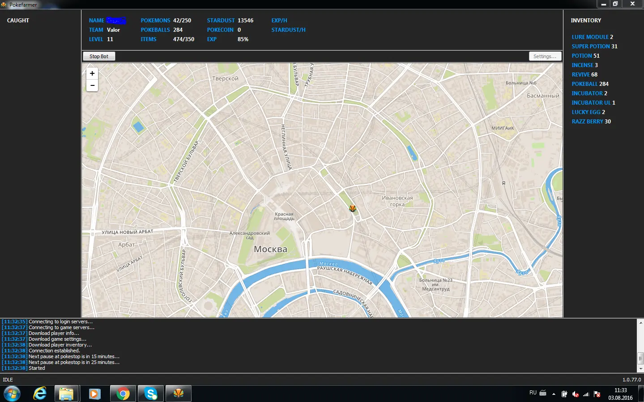The height and width of the screenshot is (402, 644).
Task: Select LURE MODULE 2 inventory entry
Action: point(592,37)
